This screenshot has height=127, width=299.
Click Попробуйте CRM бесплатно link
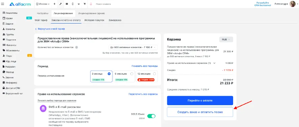(x=263, y=4)
